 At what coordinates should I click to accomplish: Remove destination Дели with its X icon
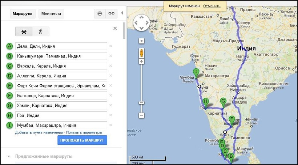[x=110, y=46]
